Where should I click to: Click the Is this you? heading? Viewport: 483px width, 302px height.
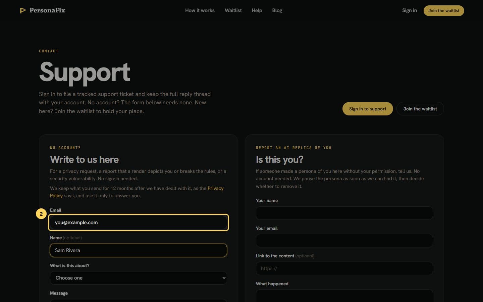pos(279,159)
